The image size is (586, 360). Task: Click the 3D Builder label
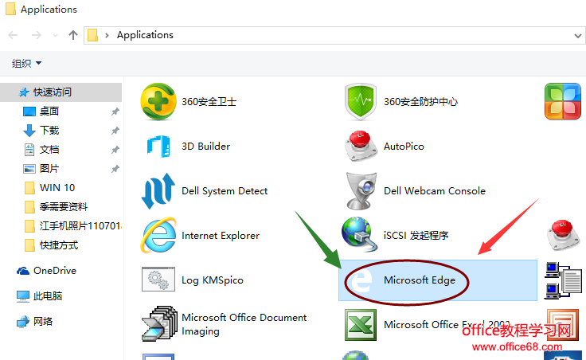[206, 147]
